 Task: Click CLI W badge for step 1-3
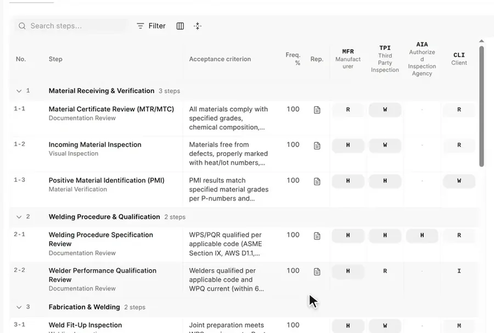tap(459, 181)
